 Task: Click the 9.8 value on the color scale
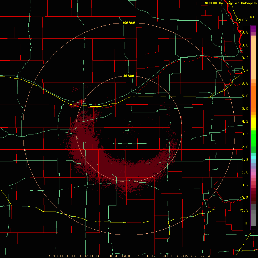point(245,32)
